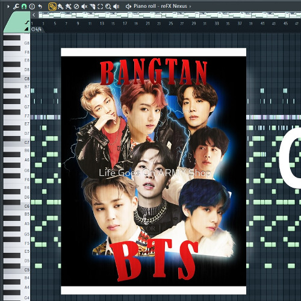Click bar 37 on the timeline ruler
This screenshot has width=301, height=301.
click(x=240, y=23)
